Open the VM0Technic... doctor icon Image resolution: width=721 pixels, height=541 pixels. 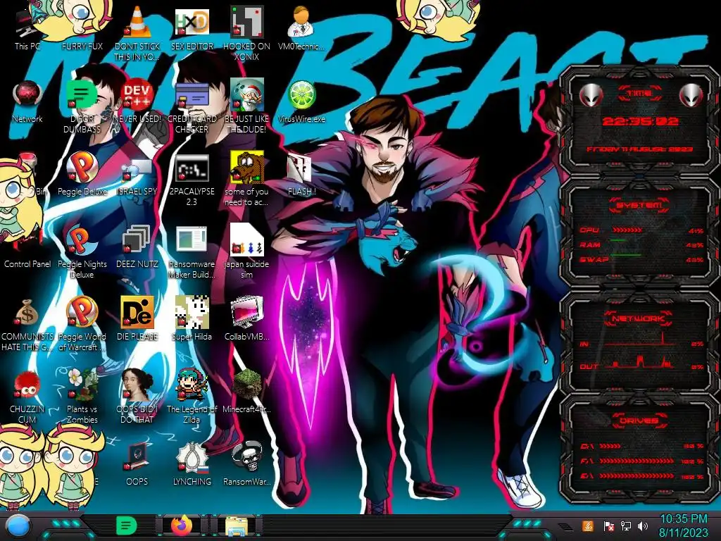tap(301, 29)
